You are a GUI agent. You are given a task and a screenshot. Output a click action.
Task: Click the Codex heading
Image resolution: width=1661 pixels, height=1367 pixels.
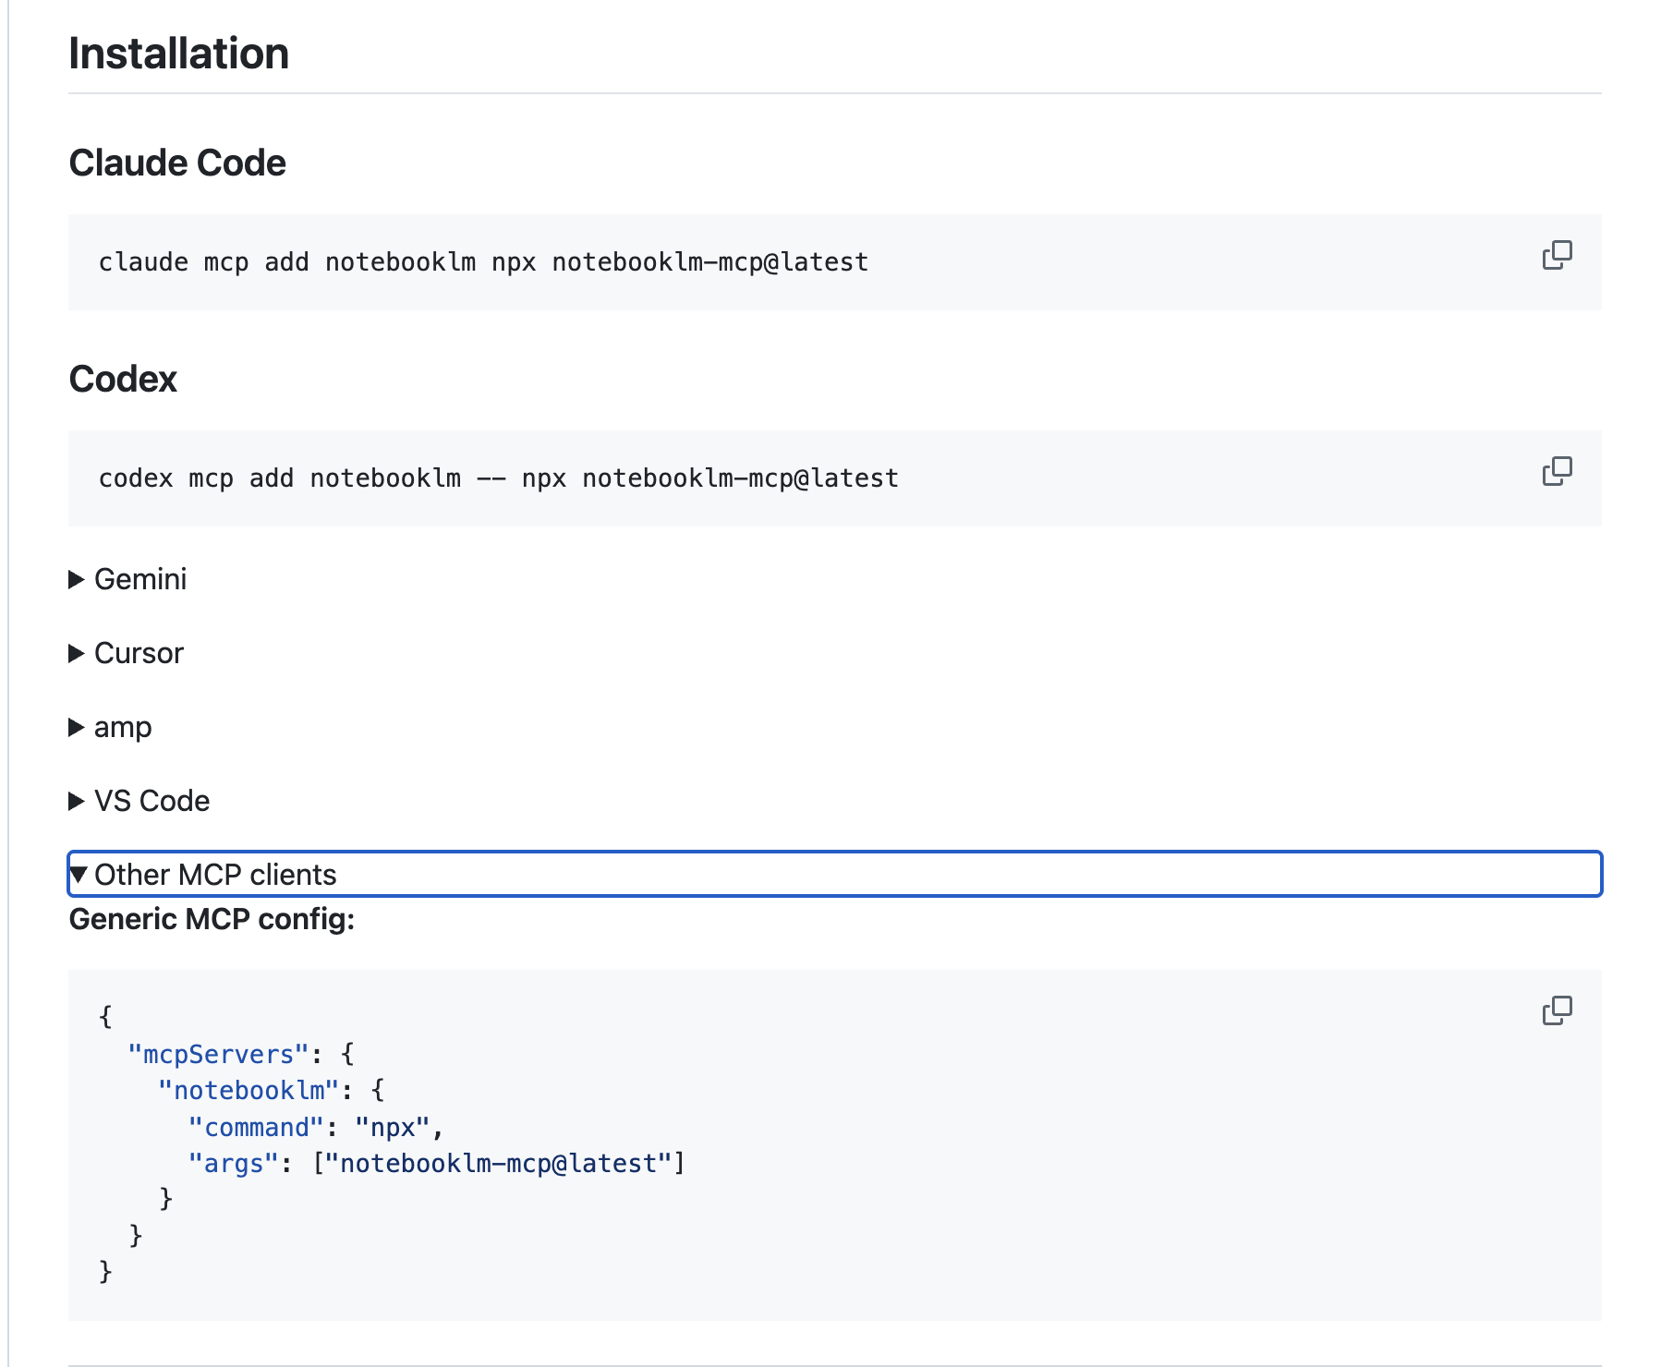pos(123,379)
